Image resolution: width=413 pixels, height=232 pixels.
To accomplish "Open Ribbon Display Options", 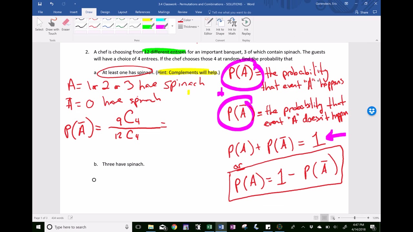I will (x=346, y=4).
